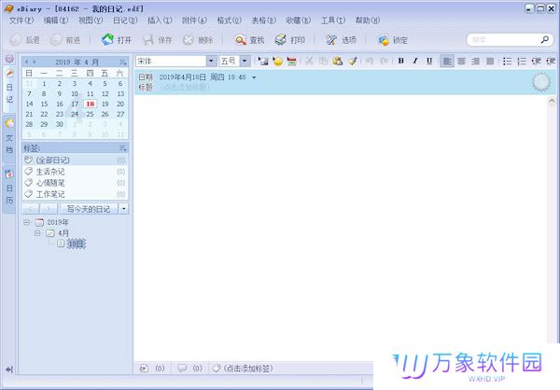Justify text alignment
Screen dimensions: 560x390
pyautogui.click(x=490, y=61)
